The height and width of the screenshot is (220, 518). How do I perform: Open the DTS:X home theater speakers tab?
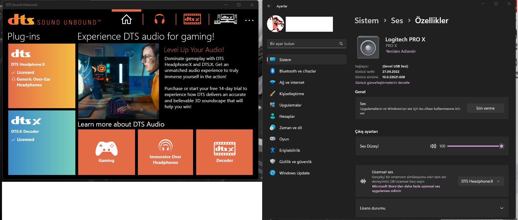(225, 19)
